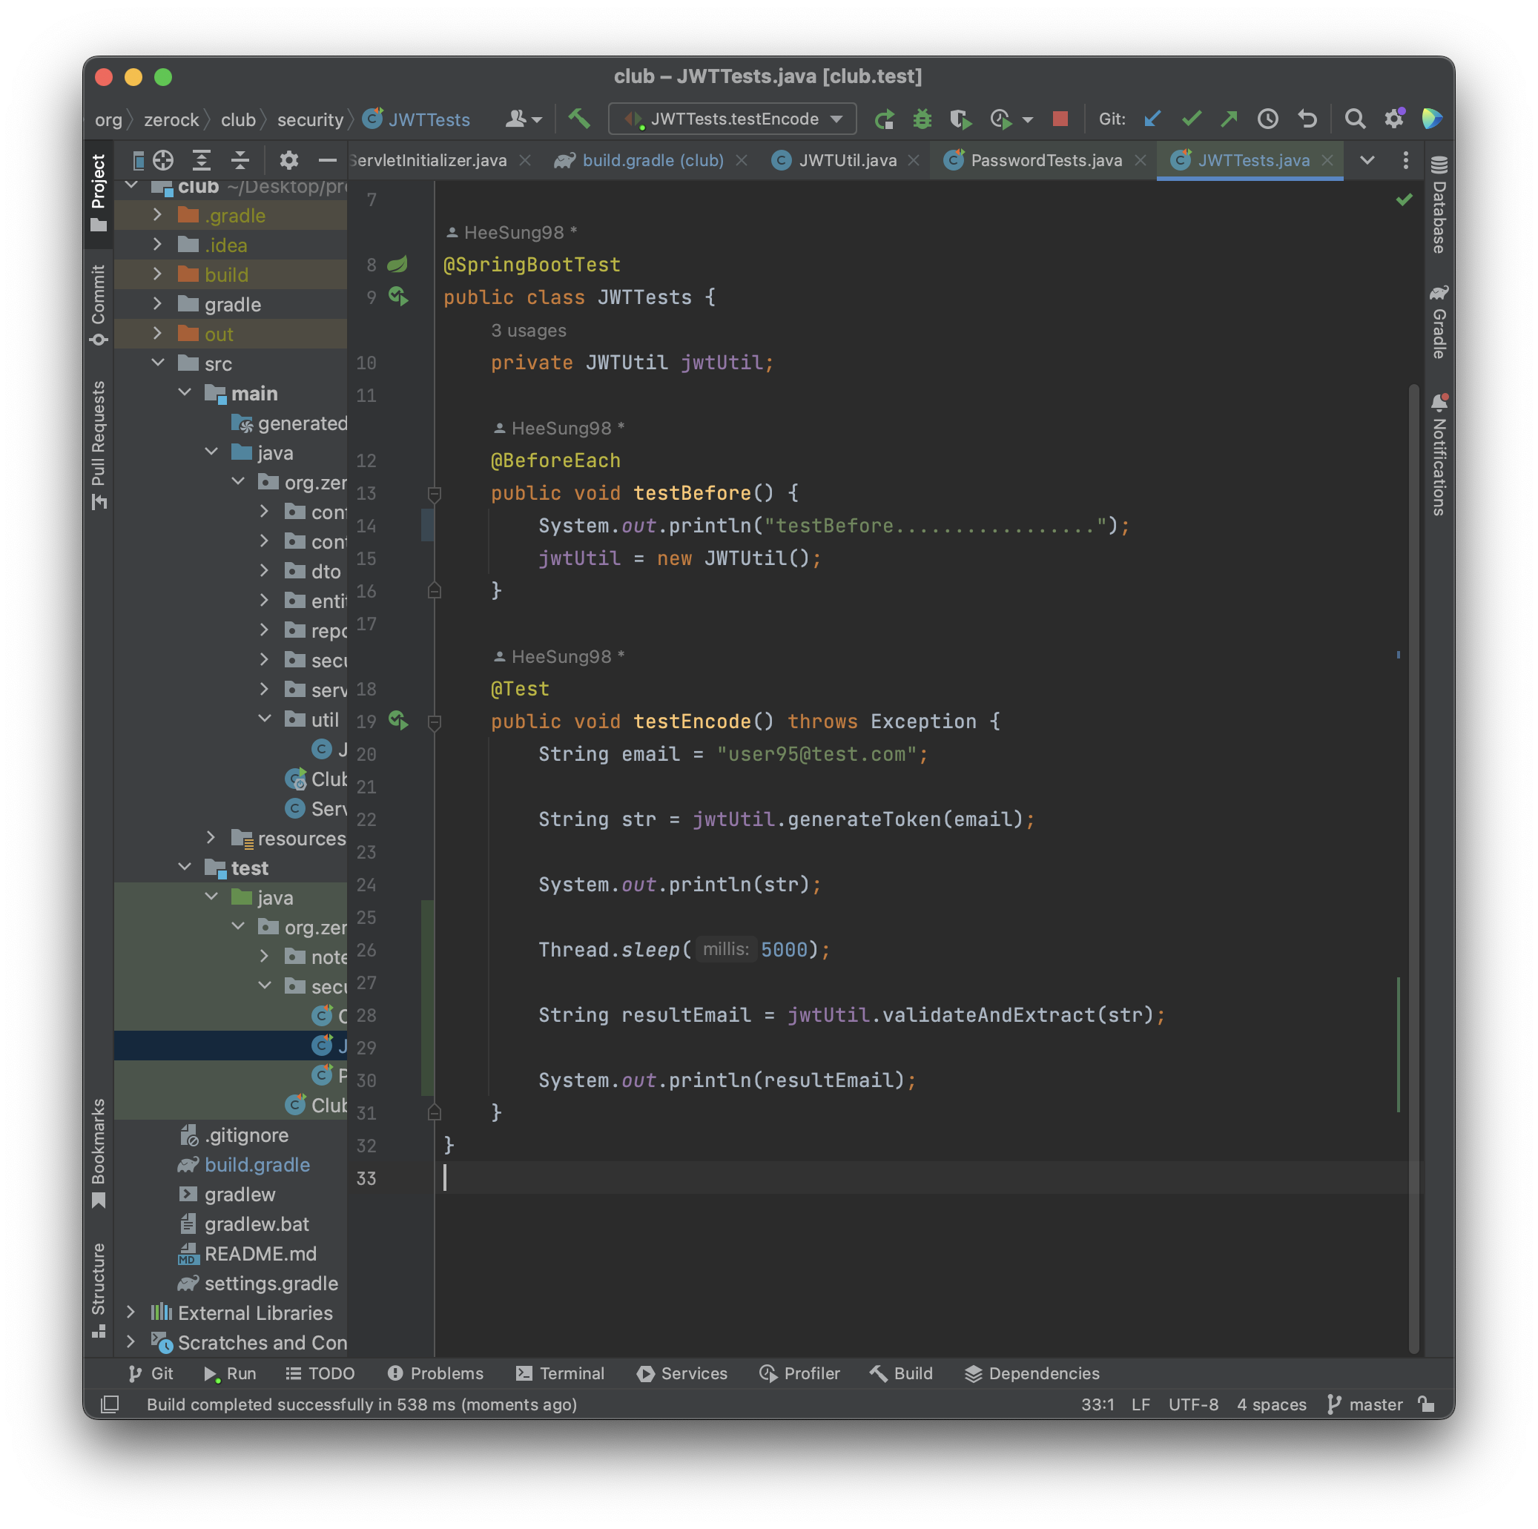Open project panel options gear
Viewport: 1538px width, 1529px height.
point(288,160)
